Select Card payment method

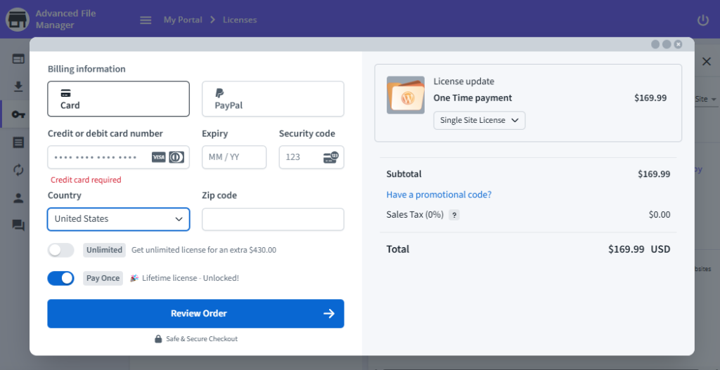pos(118,99)
